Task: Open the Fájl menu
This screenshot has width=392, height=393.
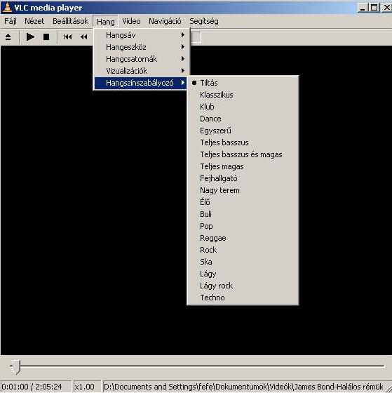Action: coord(11,21)
